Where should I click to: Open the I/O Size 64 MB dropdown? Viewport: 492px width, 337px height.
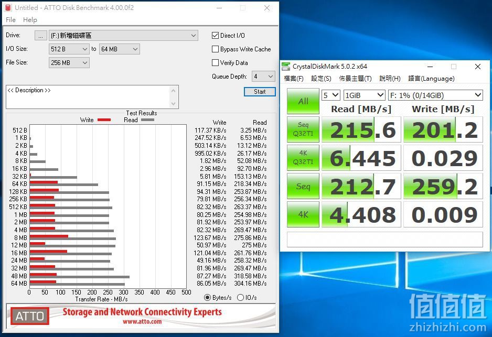point(119,49)
